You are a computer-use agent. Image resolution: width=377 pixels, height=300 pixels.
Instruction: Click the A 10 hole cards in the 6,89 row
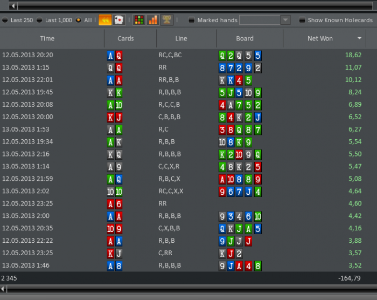tap(115, 105)
